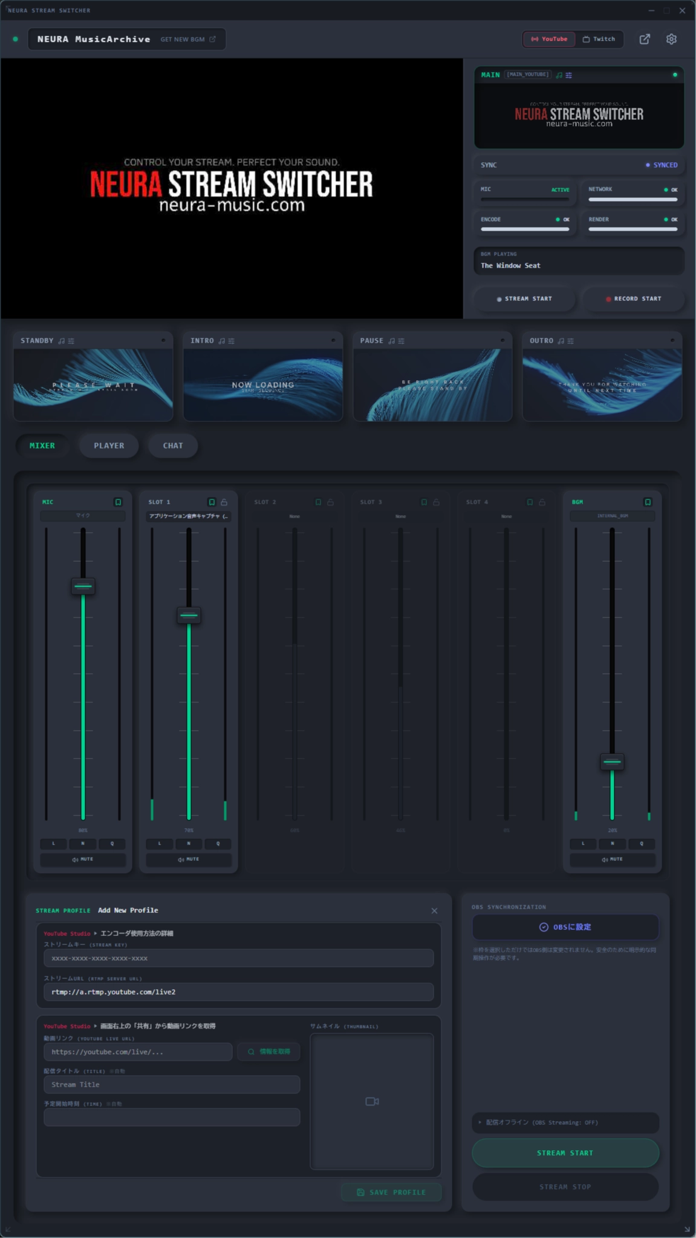Screen dimensions: 696x1238
Task: Click the SLOT 3 bookmark icon
Action: pos(424,502)
